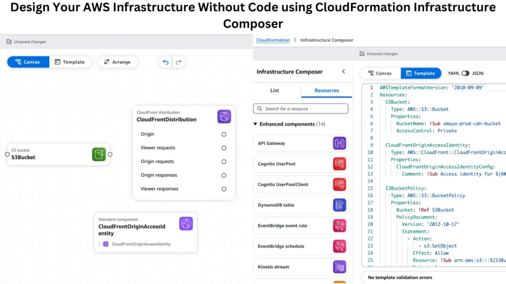
Task: Click the Redo arrow icon
Action: [179, 62]
